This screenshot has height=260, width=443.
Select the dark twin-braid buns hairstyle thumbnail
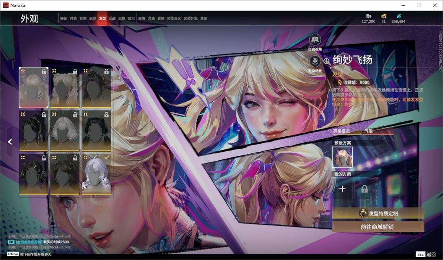tap(96, 131)
